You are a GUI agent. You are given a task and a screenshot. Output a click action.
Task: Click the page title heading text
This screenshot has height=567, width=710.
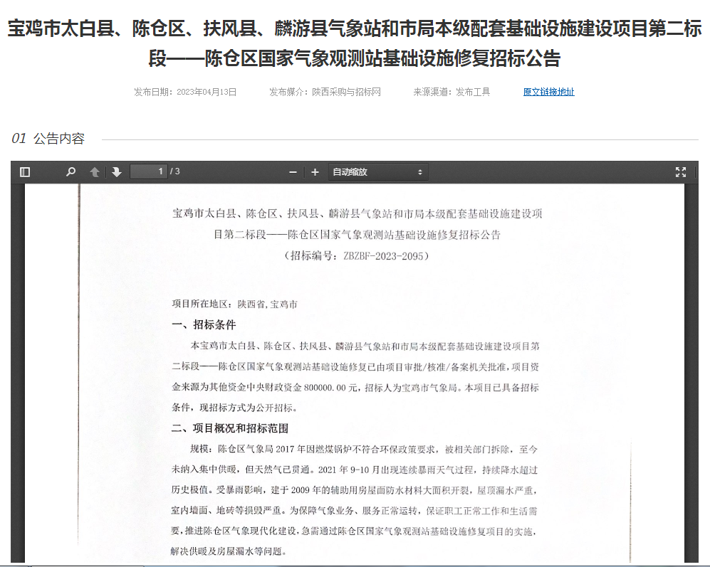point(355,43)
